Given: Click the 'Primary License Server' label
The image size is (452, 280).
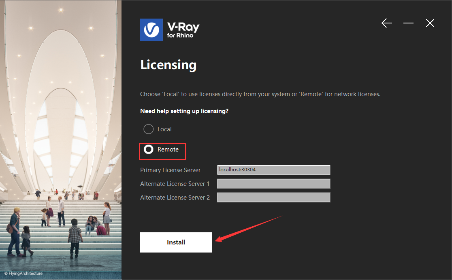Looking at the screenshot, I should pyautogui.click(x=170, y=170).
